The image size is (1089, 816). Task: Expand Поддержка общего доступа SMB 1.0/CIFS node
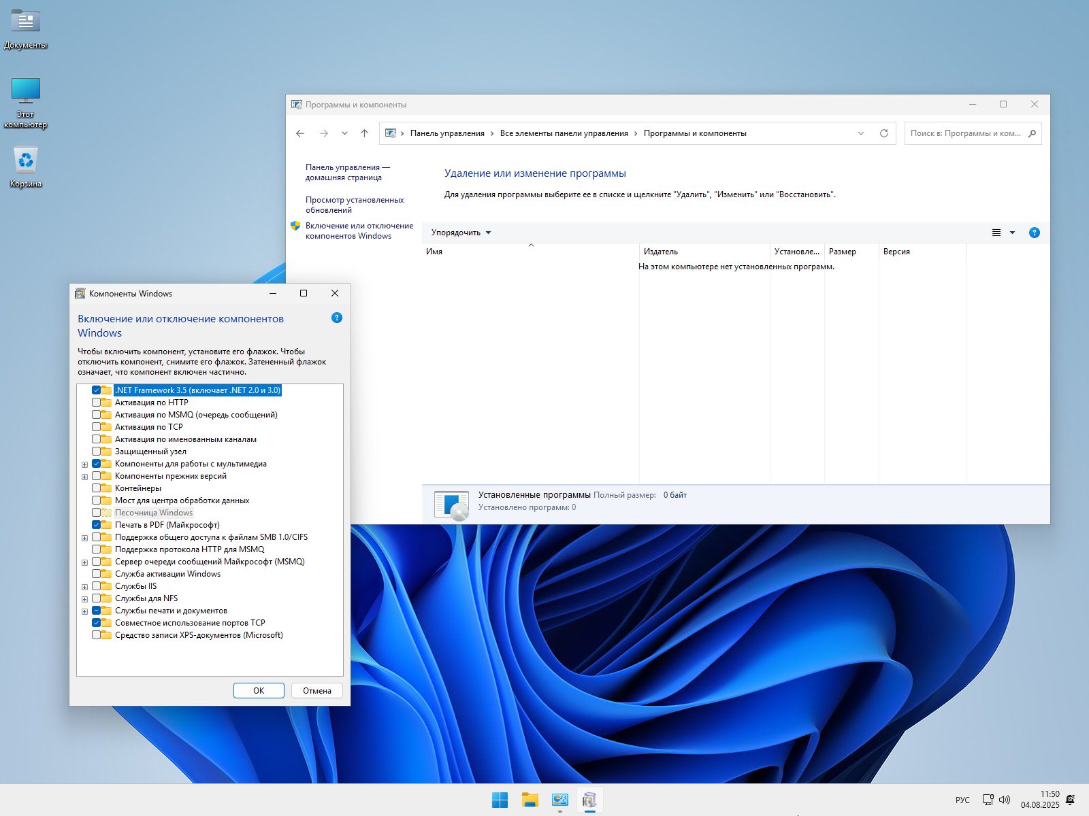[85, 538]
